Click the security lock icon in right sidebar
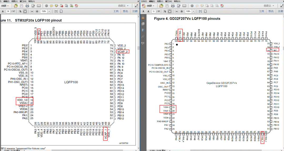Image resolution: width=284 pixels, height=151 pixels. coord(143,17)
